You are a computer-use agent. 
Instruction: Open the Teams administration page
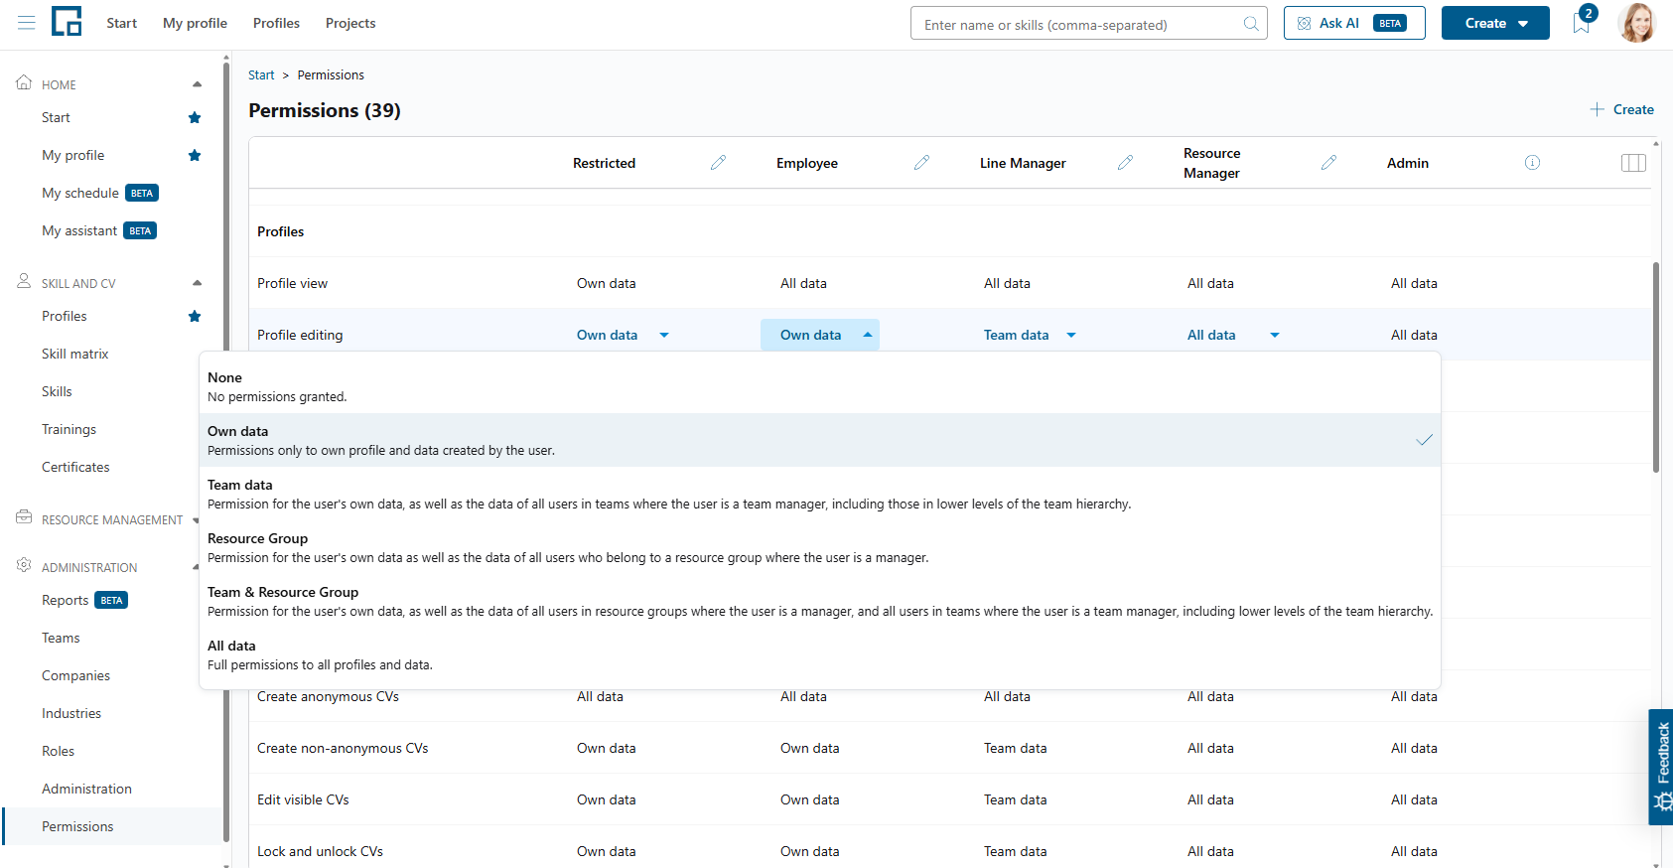pyautogui.click(x=61, y=638)
